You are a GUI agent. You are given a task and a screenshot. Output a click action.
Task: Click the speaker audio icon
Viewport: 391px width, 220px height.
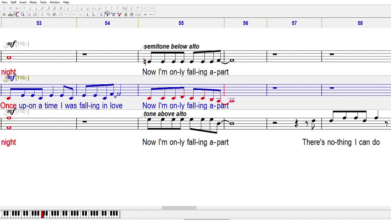126,14
